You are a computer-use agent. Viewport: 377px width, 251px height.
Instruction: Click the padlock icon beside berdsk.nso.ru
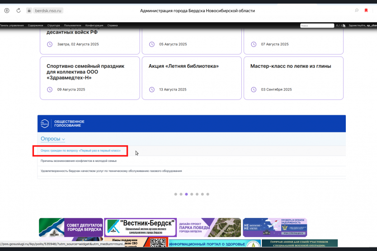tap(29, 10)
